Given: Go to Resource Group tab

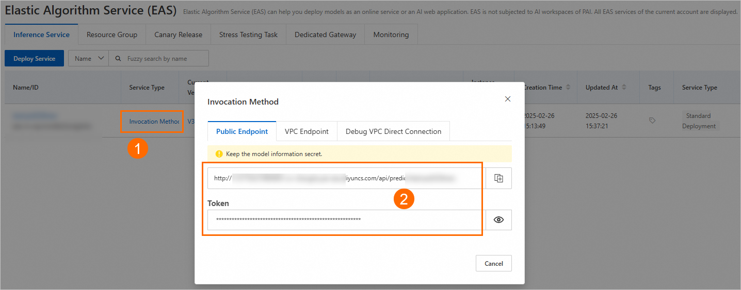Looking at the screenshot, I should pyautogui.click(x=112, y=35).
